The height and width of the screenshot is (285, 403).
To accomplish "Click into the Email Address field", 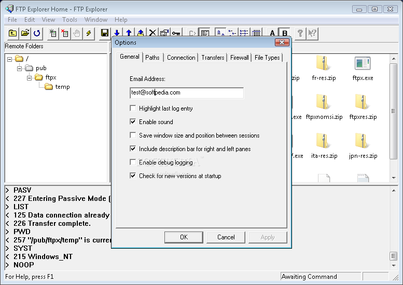I will 187,93.
